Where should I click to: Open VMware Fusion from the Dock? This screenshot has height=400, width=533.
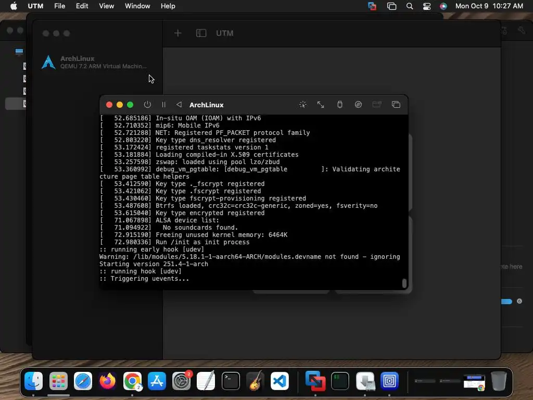pyautogui.click(x=315, y=381)
